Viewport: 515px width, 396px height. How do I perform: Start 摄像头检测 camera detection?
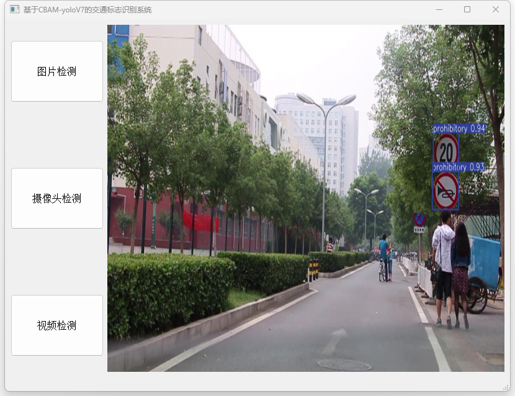(57, 198)
